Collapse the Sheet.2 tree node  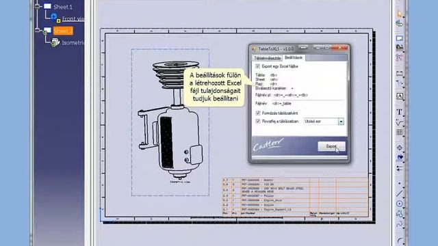coord(38,30)
